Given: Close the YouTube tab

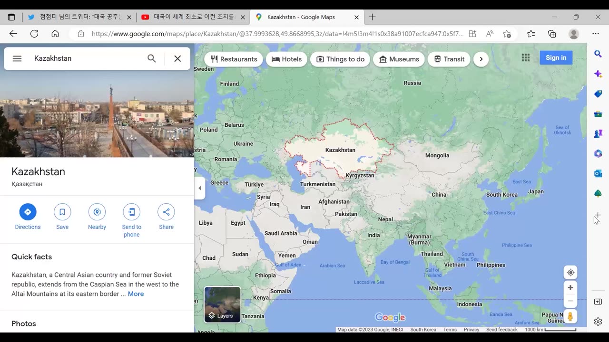Looking at the screenshot, I should 243,17.
